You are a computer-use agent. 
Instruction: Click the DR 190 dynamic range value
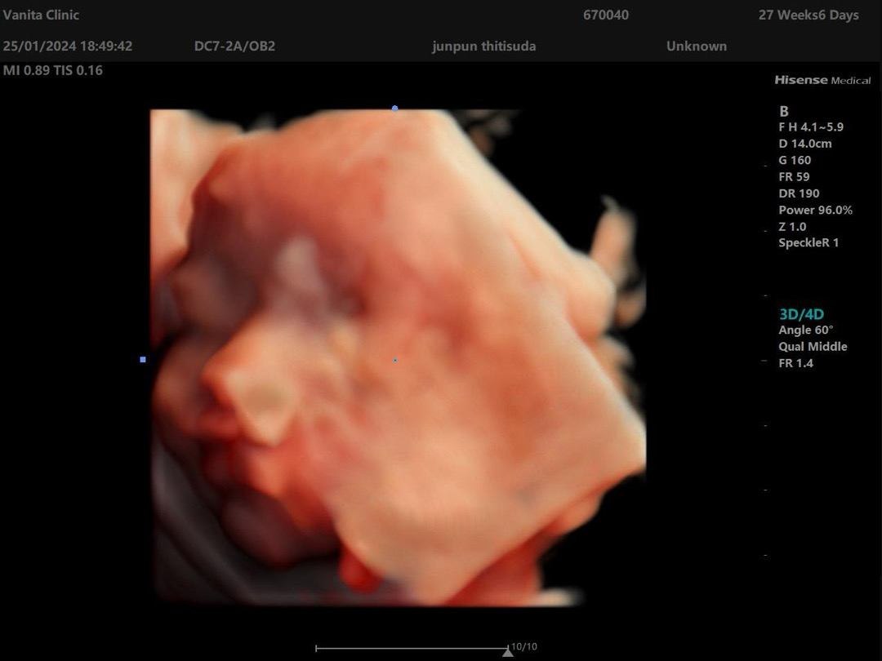point(799,193)
